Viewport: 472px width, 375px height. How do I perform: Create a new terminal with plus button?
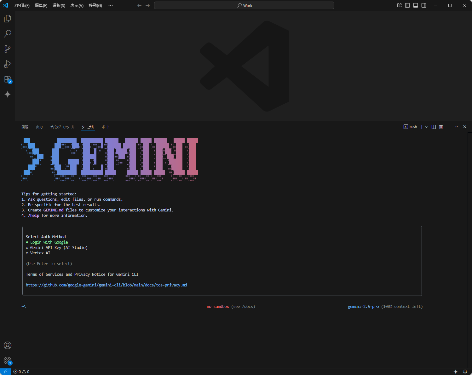click(x=422, y=127)
